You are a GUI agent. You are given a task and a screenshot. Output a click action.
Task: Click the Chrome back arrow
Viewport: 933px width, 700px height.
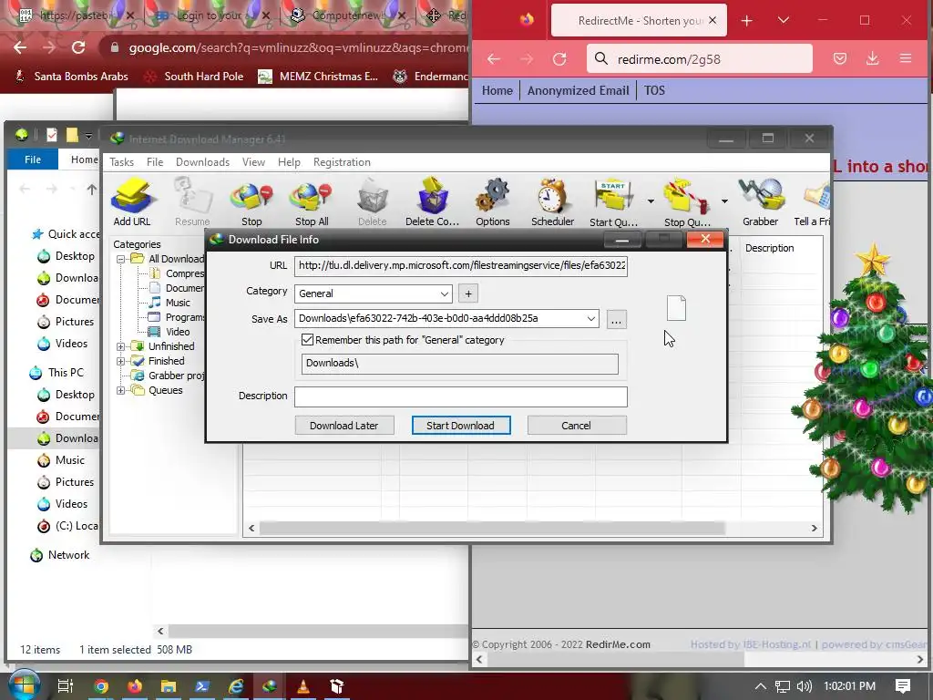20,47
